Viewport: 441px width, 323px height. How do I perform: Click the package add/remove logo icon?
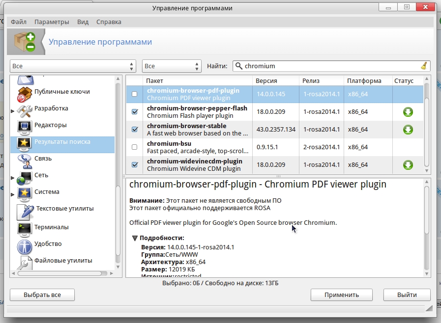[x=25, y=42]
